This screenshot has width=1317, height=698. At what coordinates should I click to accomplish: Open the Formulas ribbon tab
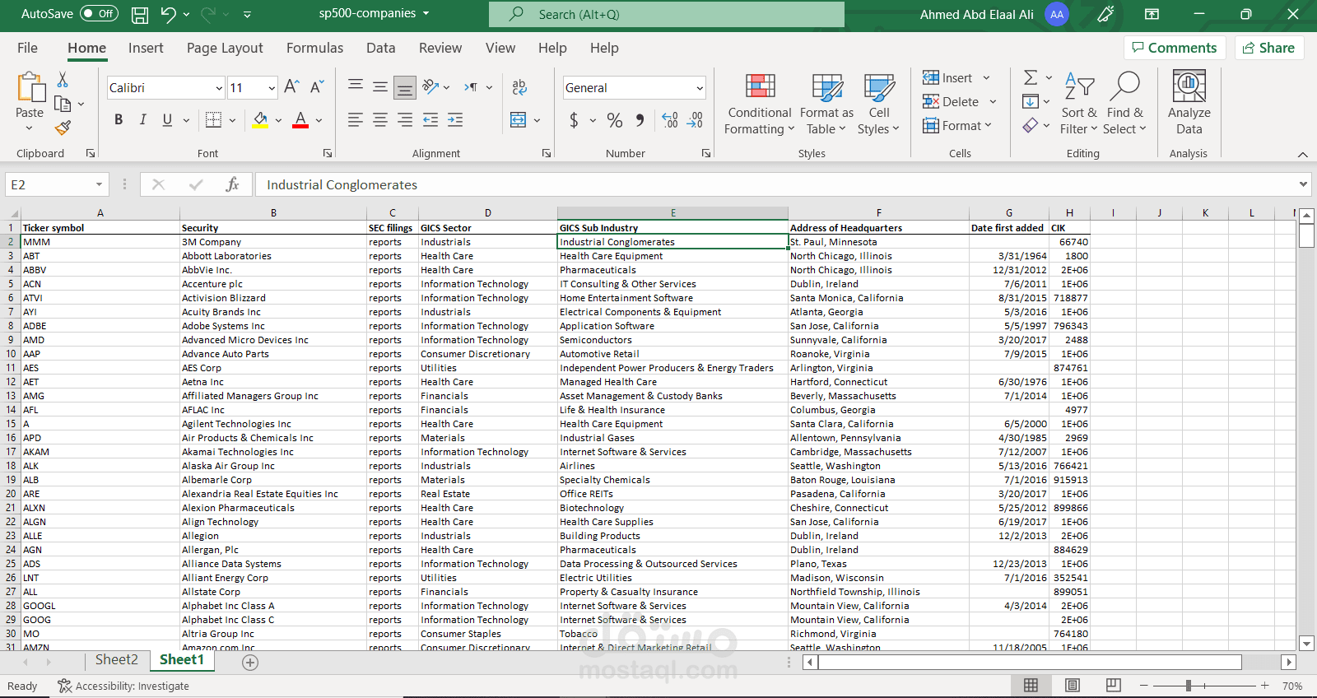pyautogui.click(x=314, y=48)
